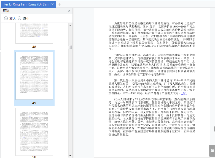
Task: Click page number label 49
Action: click(x=34, y=103)
